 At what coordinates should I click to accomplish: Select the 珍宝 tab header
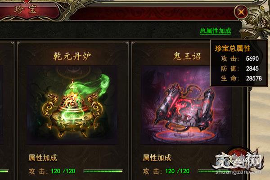(x=26, y=9)
